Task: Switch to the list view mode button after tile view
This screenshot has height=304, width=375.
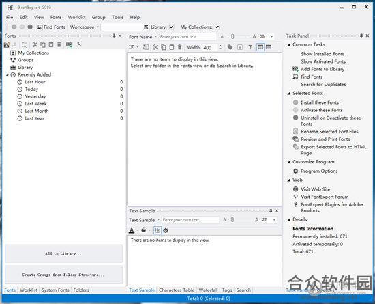Action: point(269,47)
